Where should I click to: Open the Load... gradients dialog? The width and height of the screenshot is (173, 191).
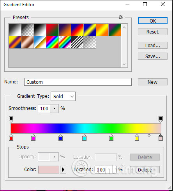pos(153,45)
